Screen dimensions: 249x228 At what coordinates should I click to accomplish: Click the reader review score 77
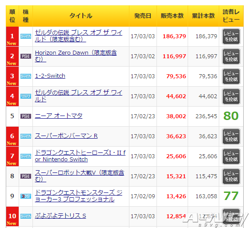(231, 196)
